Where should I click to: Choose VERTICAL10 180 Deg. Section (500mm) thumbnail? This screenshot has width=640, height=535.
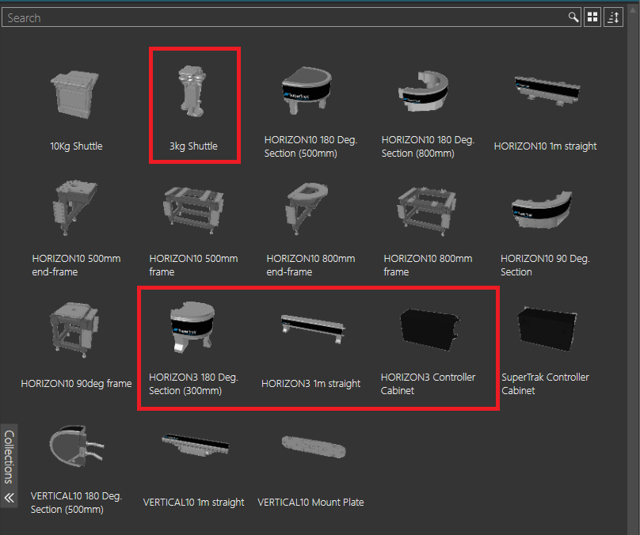coord(76,446)
